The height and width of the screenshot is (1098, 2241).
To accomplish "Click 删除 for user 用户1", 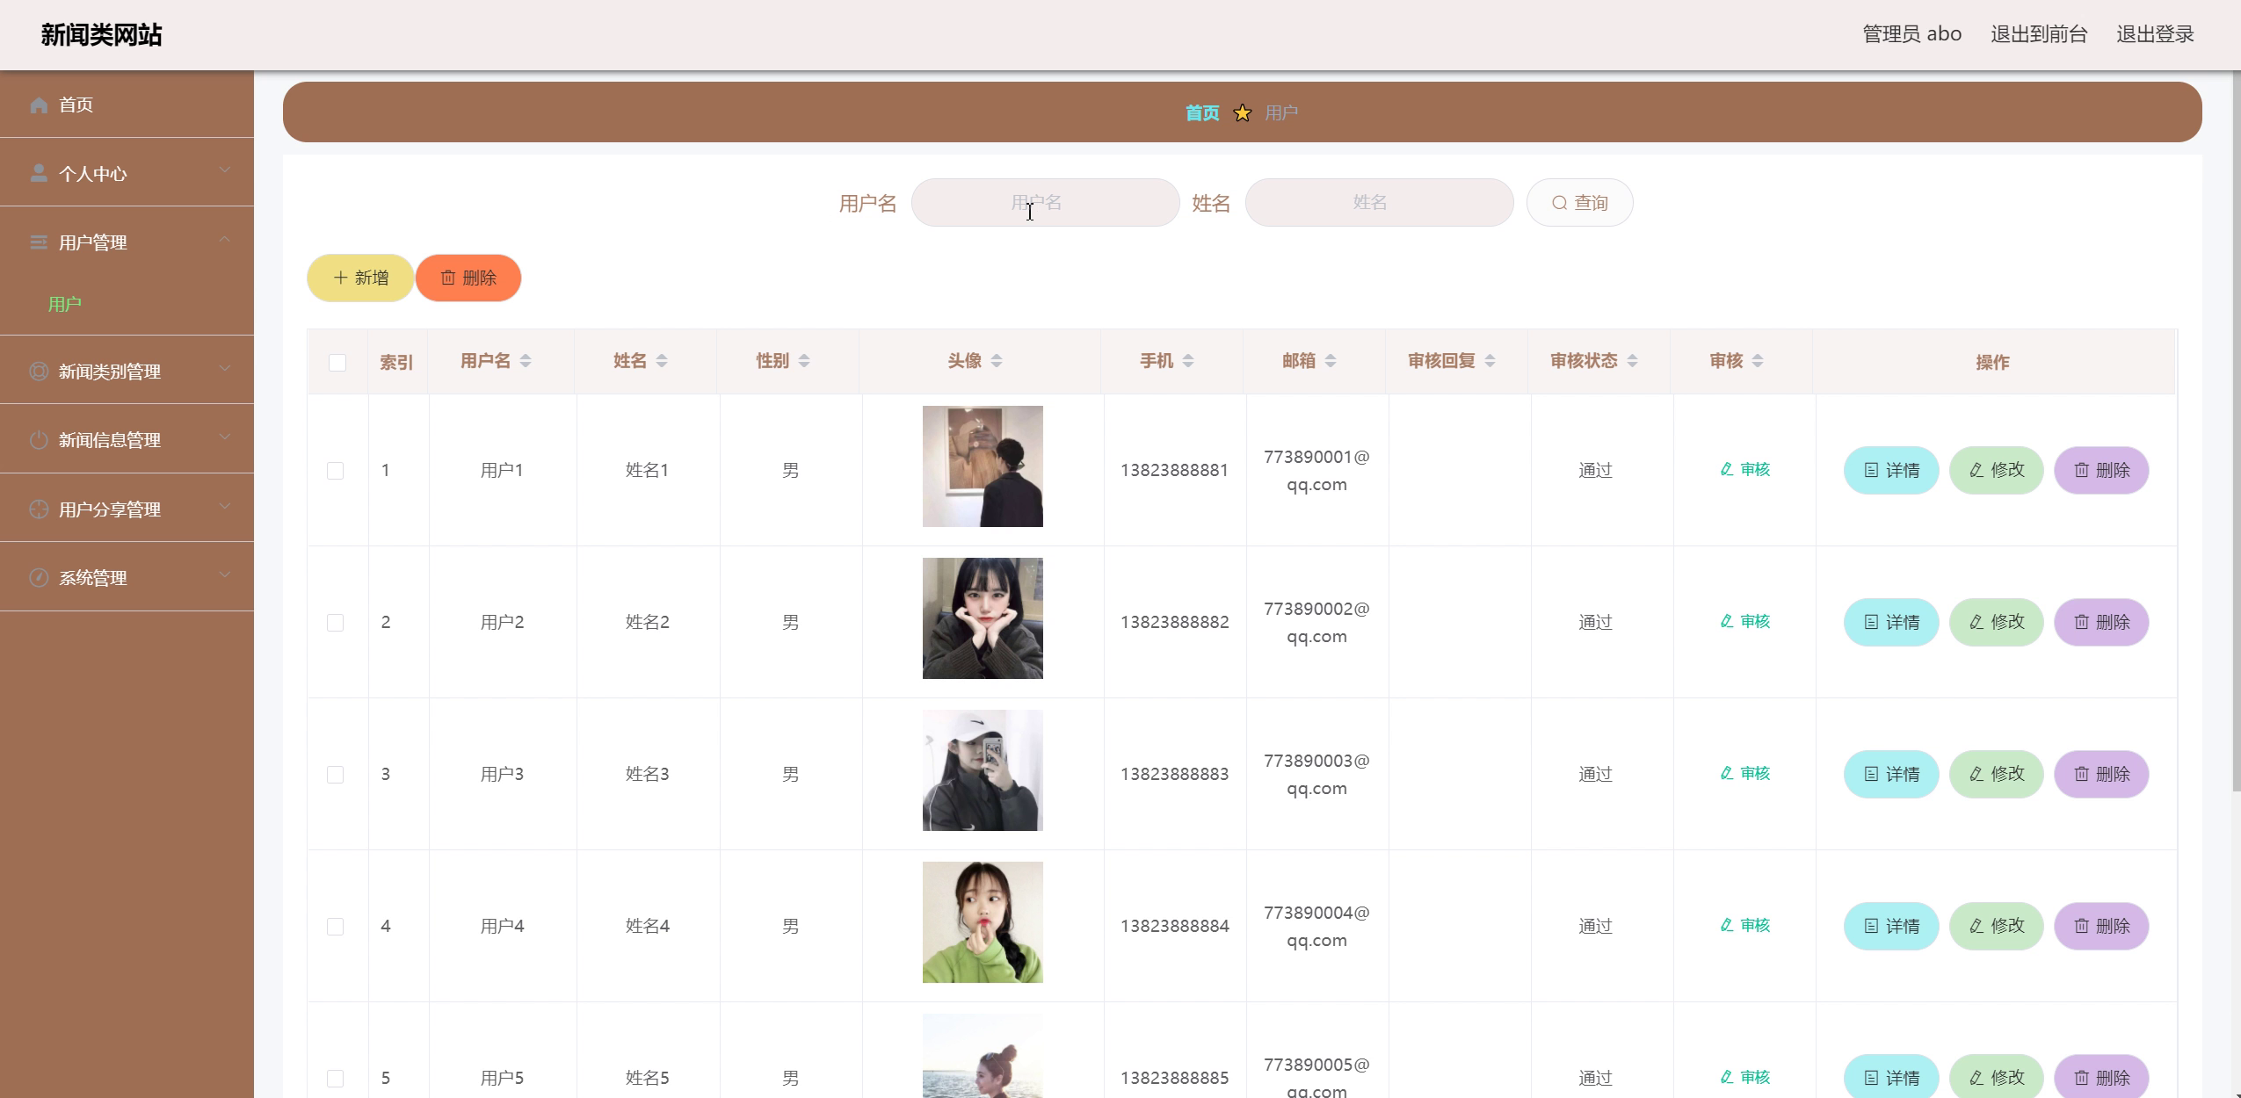I will click(x=2101, y=471).
